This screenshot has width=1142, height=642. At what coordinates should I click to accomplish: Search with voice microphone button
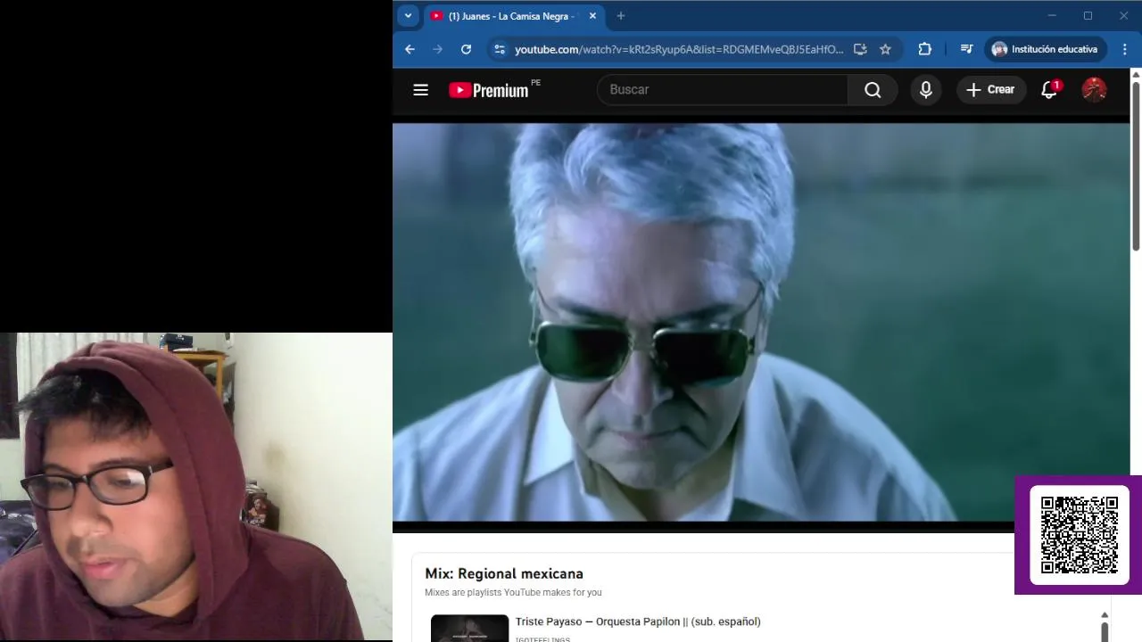click(926, 89)
